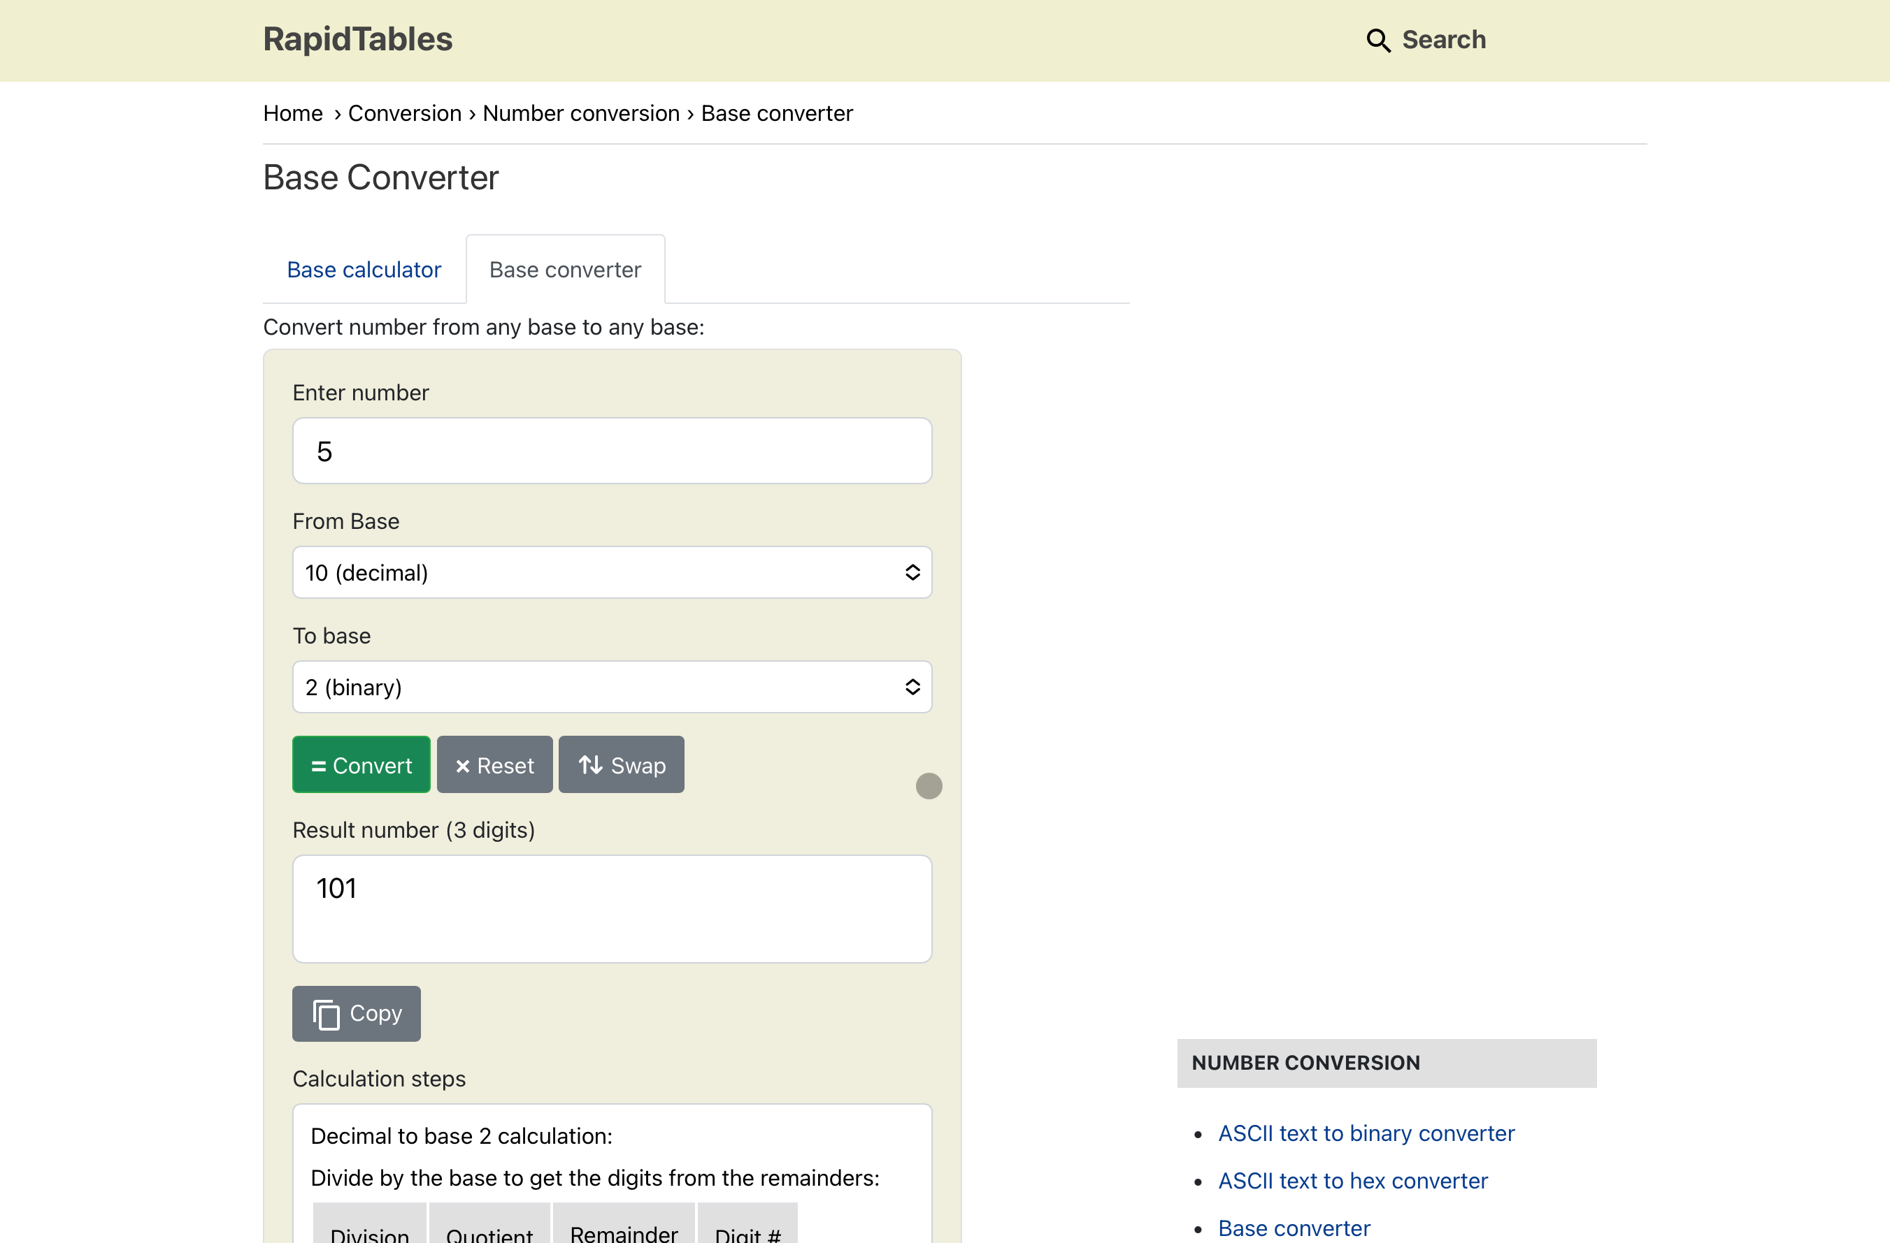Screen dimensions: 1890x1243
Task: Click the Result number text area
Action: pos(611,908)
